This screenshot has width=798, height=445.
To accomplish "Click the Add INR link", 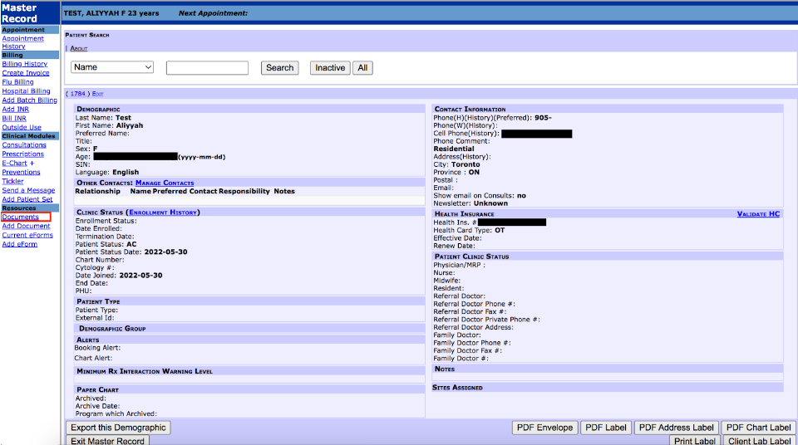I will point(15,109).
